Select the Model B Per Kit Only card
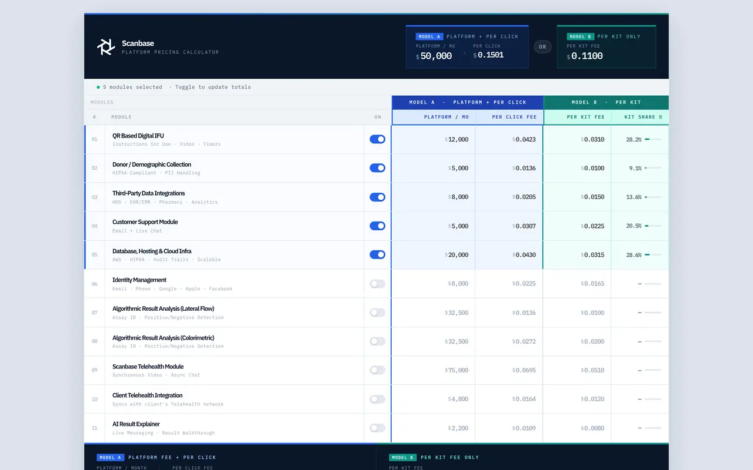753x470 pixels. click(607, 46)
